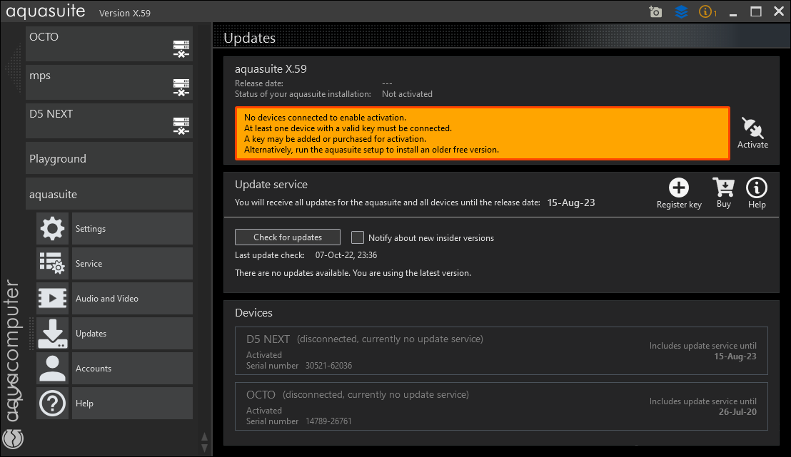This screenshot has width=791, height=457.
Task: Open the Settings menu item
Action: click(x=132, y=228)
